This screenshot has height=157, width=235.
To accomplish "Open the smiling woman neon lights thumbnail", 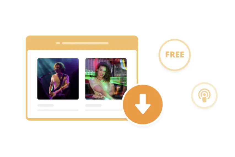I will (x=106, y=79).
